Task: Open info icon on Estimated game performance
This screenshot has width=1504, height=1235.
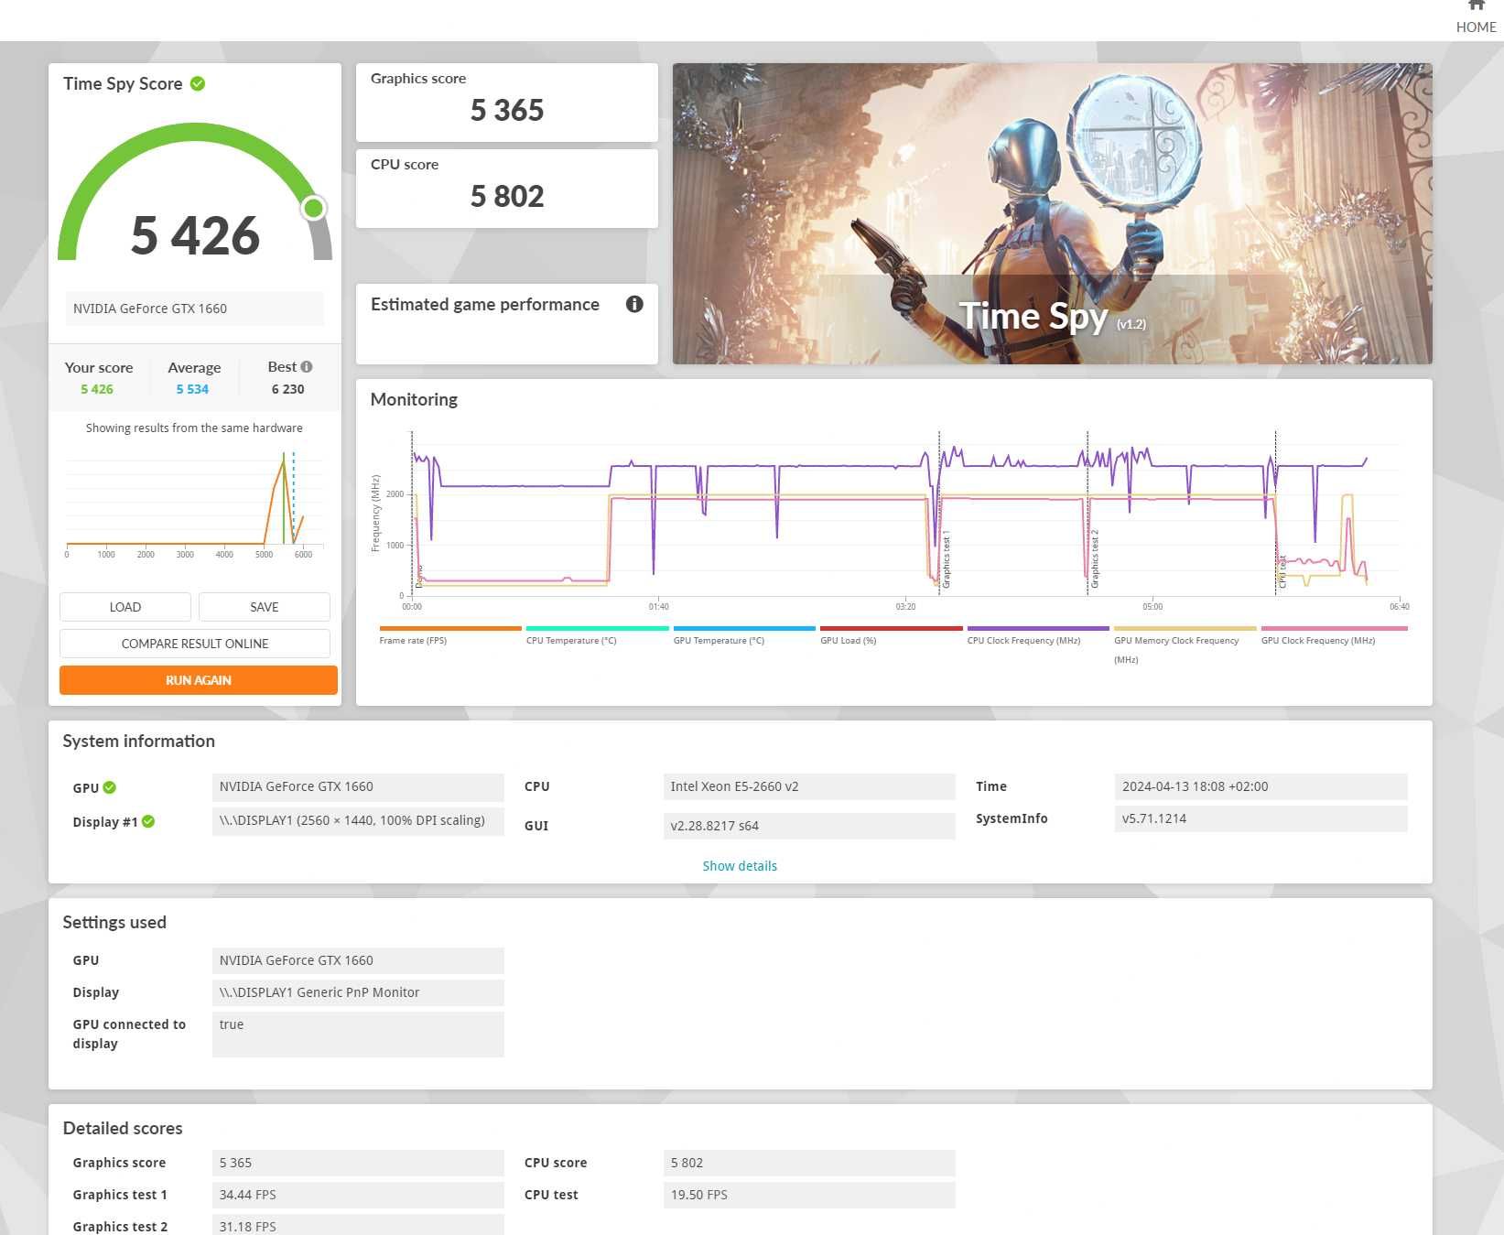Action: click(x=634, y=305)
